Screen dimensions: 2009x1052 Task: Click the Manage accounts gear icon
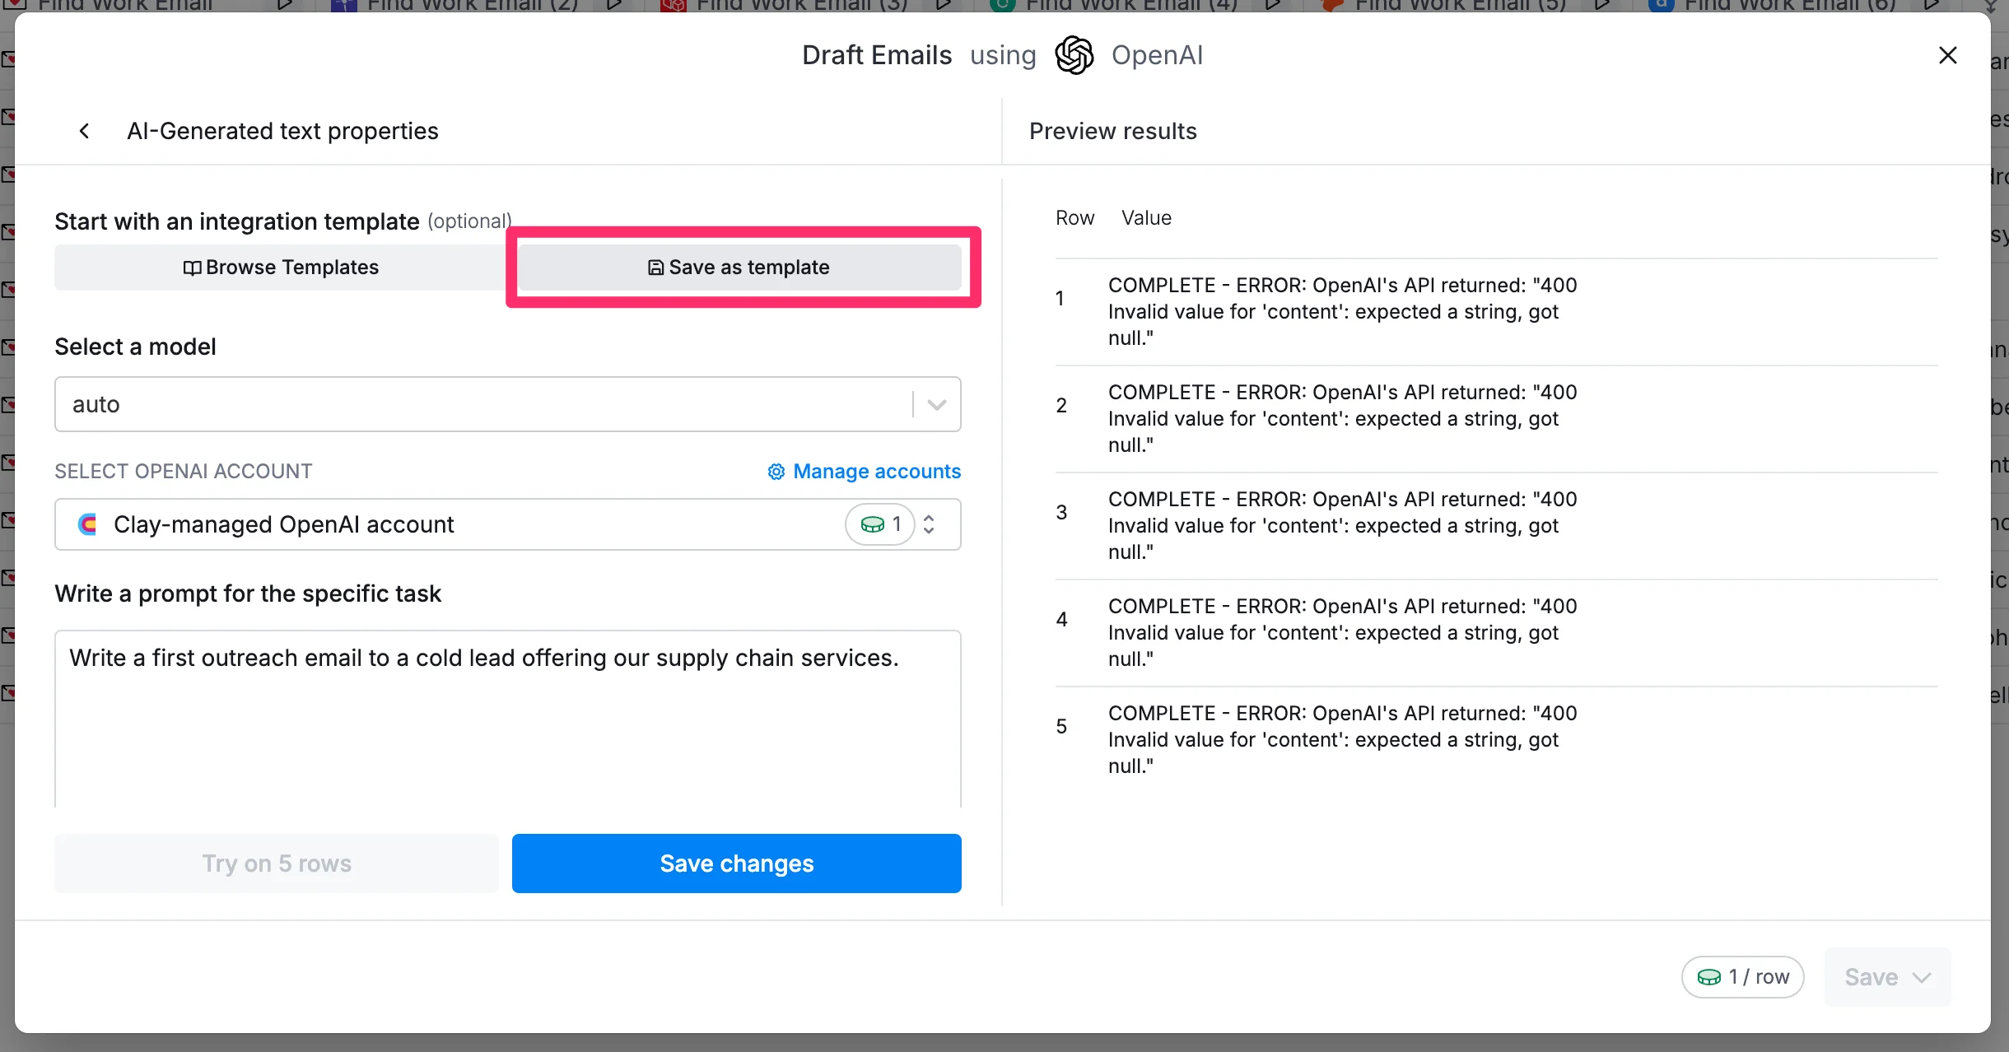pyautogui.click(x=776, y=471)
